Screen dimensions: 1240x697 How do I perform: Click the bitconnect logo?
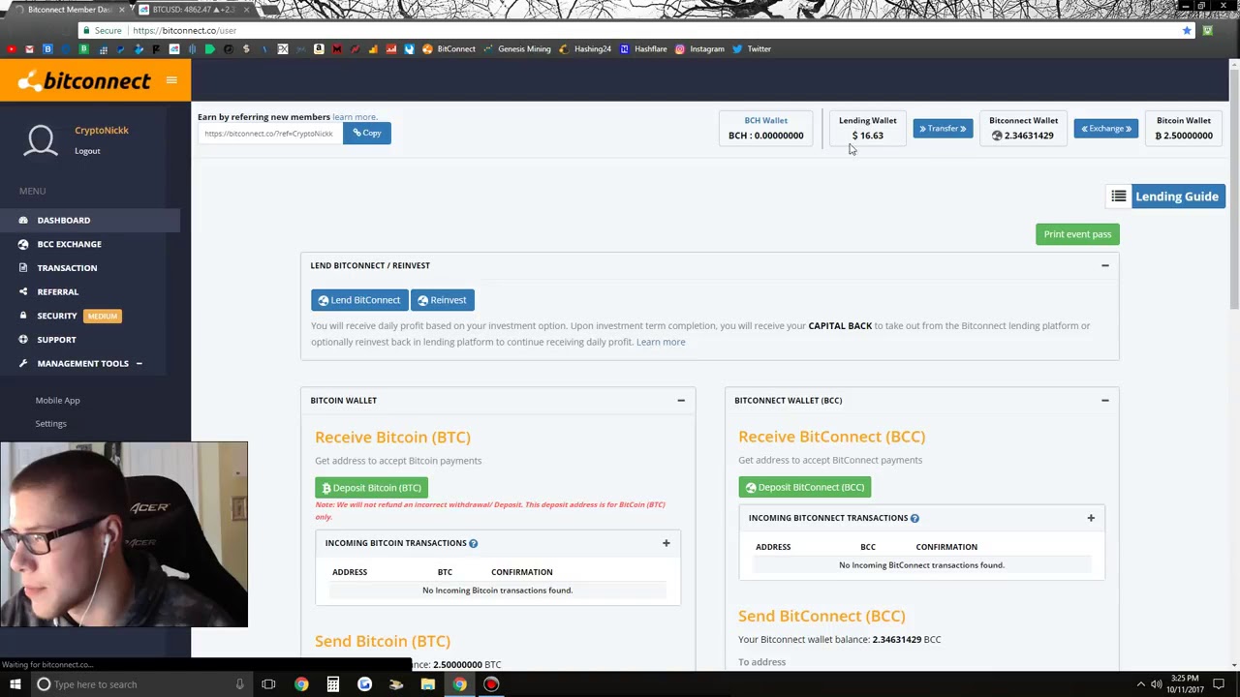pos(84,80)
